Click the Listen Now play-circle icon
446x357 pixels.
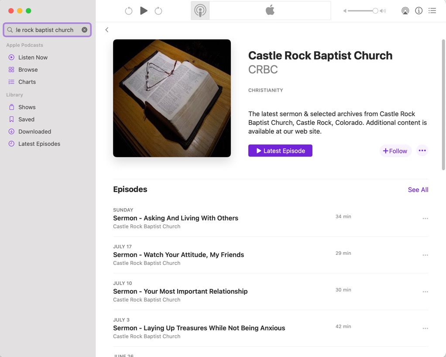point(11,57)
